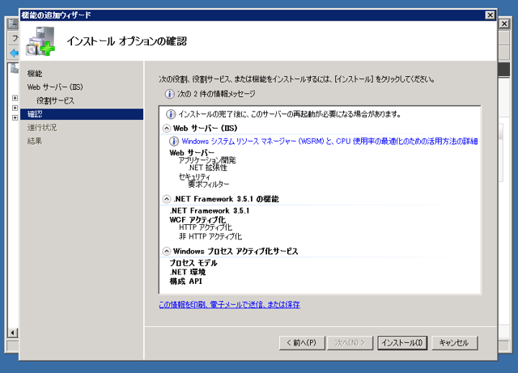
Task: Expand the top tree node in background window
Action: (15, 98)
